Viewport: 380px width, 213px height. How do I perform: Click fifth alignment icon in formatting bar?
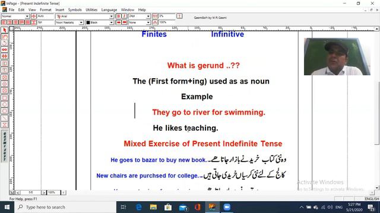[x=28, y=22]
